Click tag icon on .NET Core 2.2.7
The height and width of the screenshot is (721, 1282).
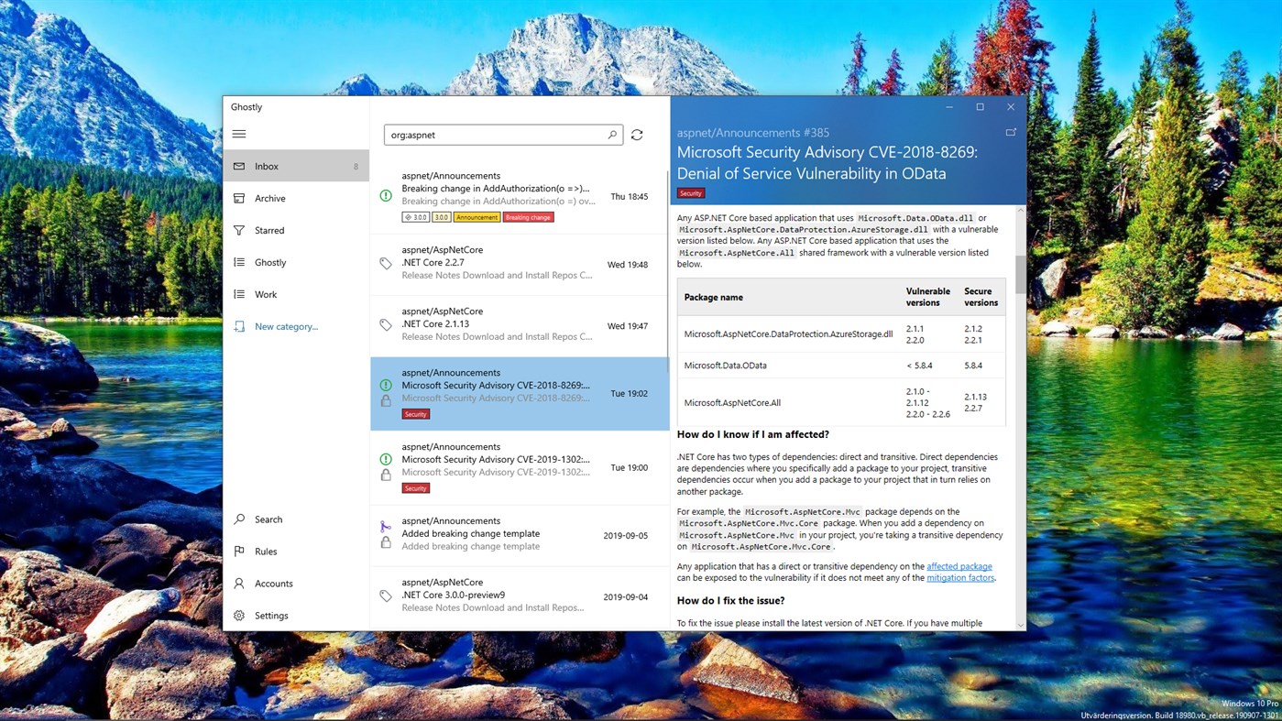[x=386, y=264]
